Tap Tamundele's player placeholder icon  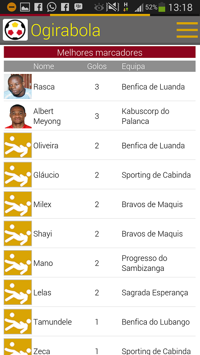18,322
